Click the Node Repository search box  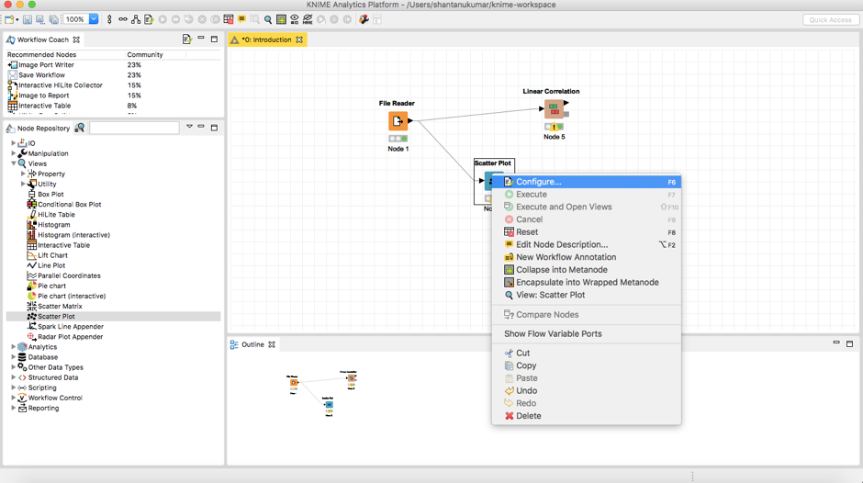pos(134,128)
